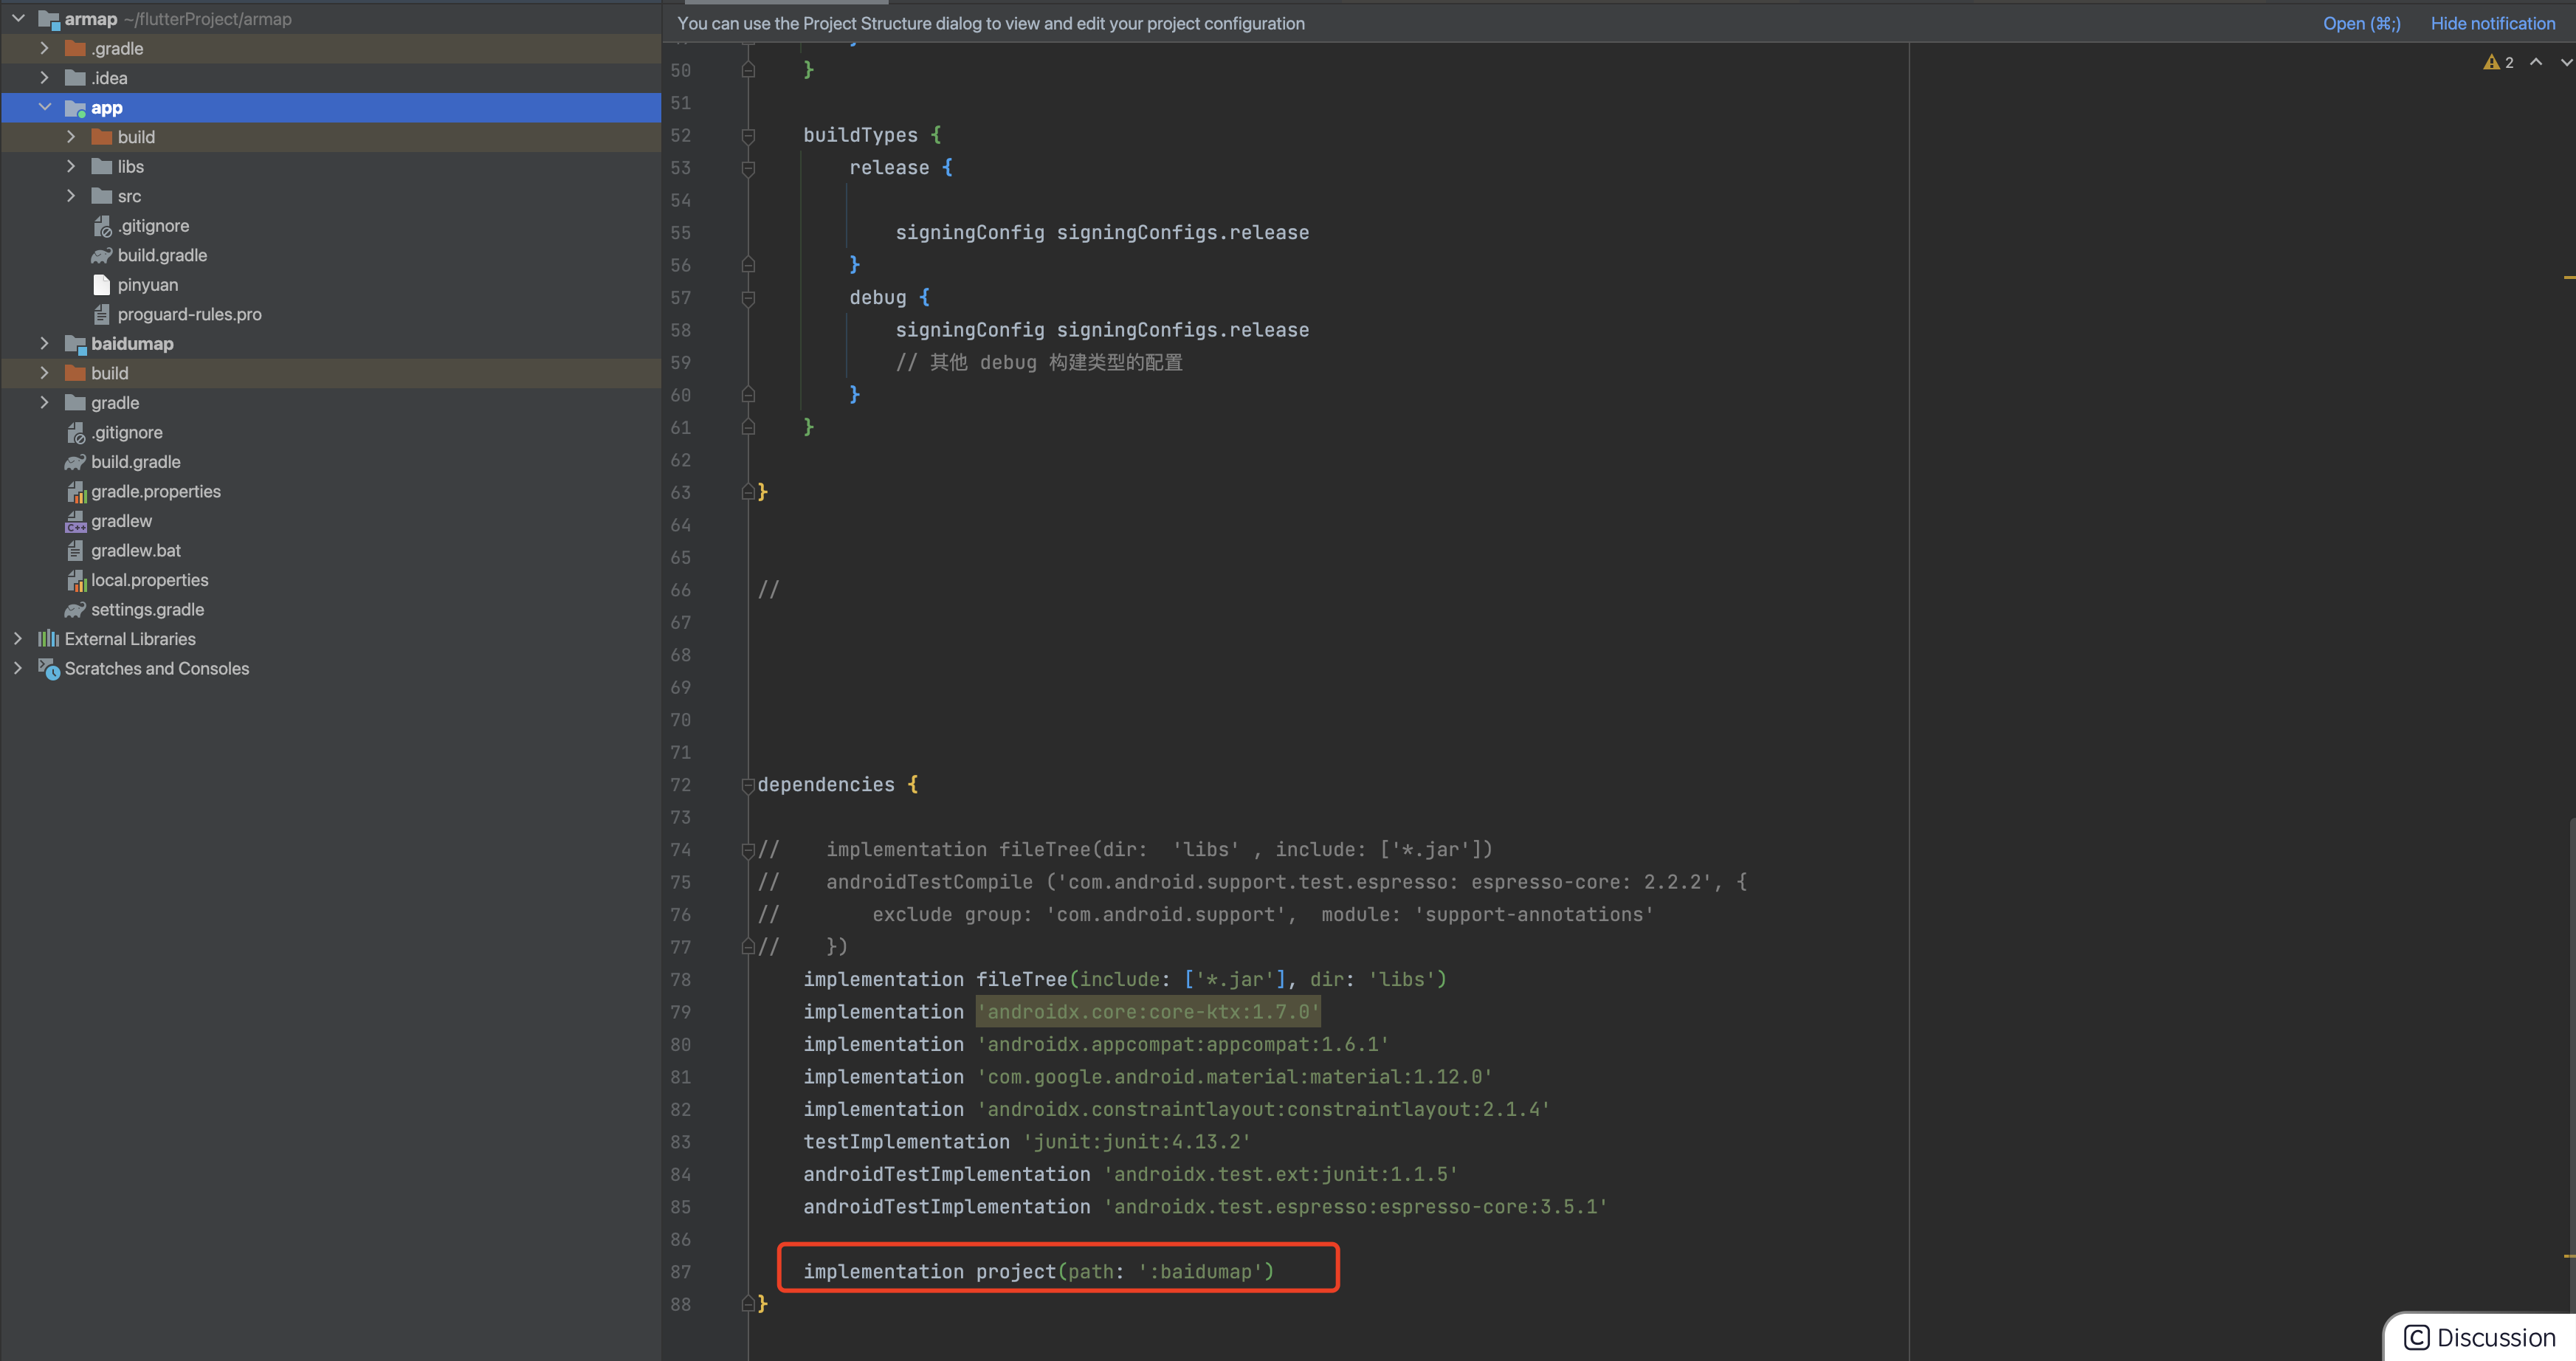Click 'junit:junit:4.13.2' dependency string
The height and width of the screenshot is (1361, 2576).
coord(1136,1142)
